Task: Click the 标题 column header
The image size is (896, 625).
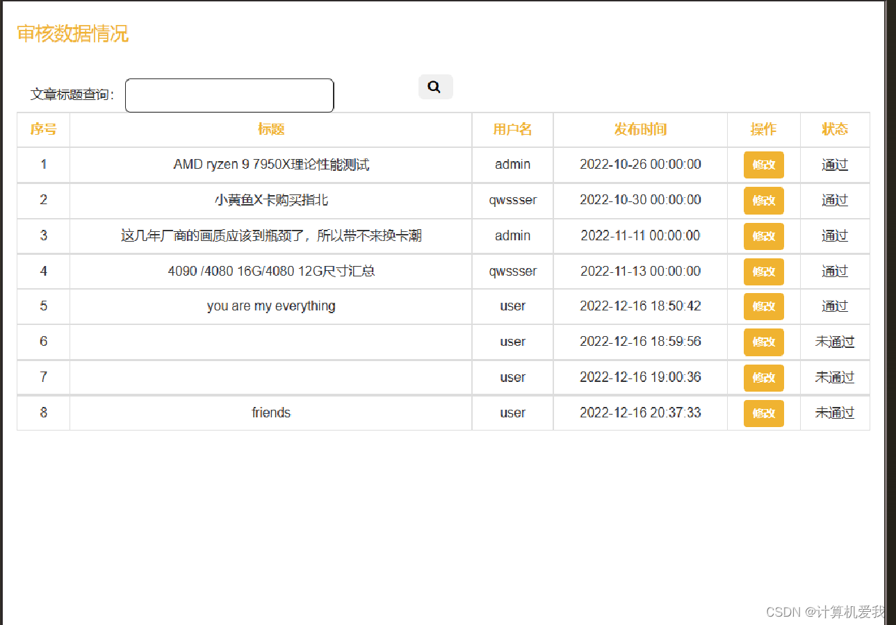Action: pos(271,129)
